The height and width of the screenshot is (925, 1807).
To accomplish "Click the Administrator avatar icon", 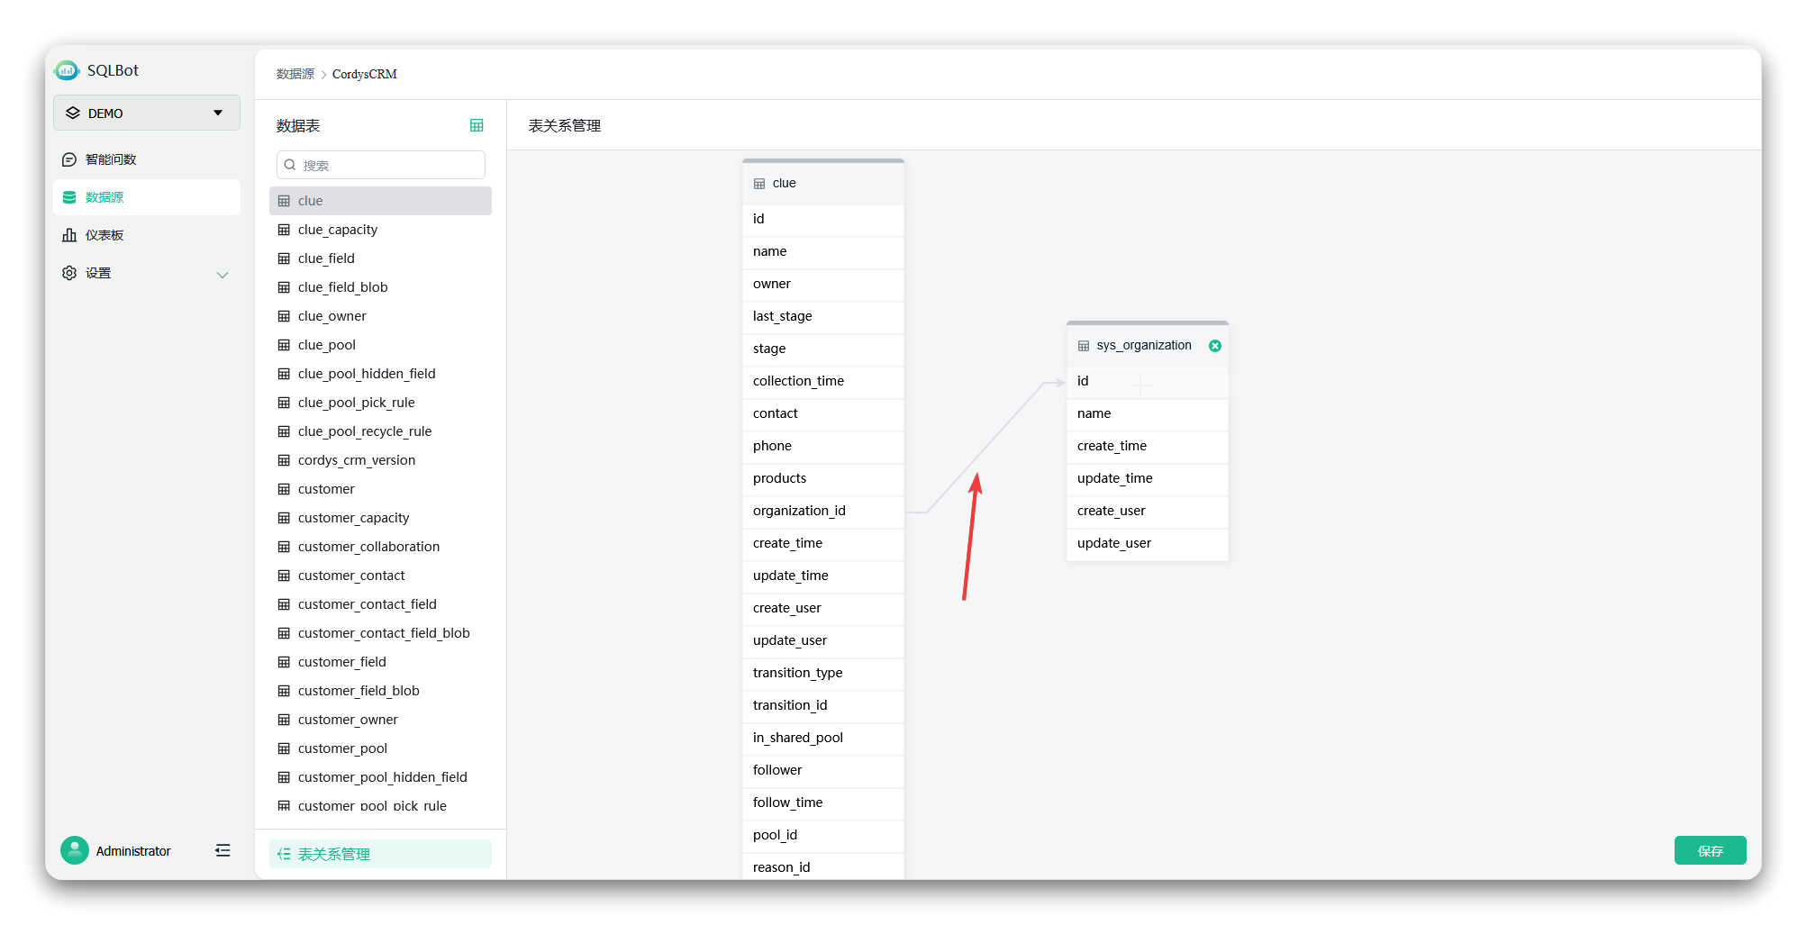I will 75,850.
